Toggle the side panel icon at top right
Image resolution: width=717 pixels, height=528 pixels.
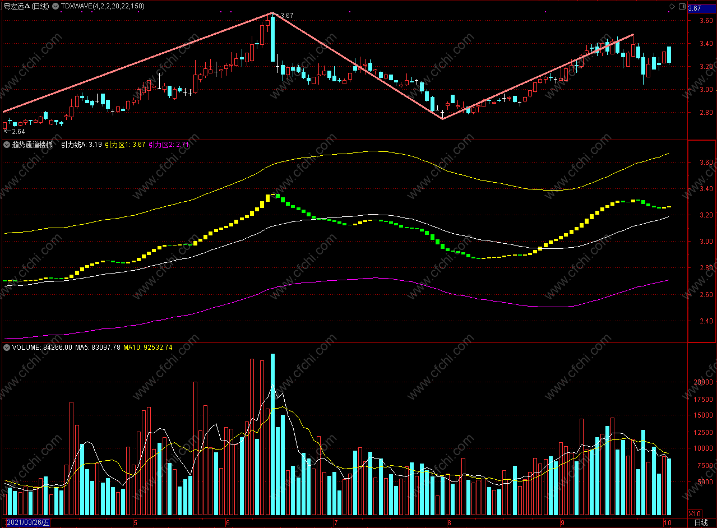tap(681, 6)
